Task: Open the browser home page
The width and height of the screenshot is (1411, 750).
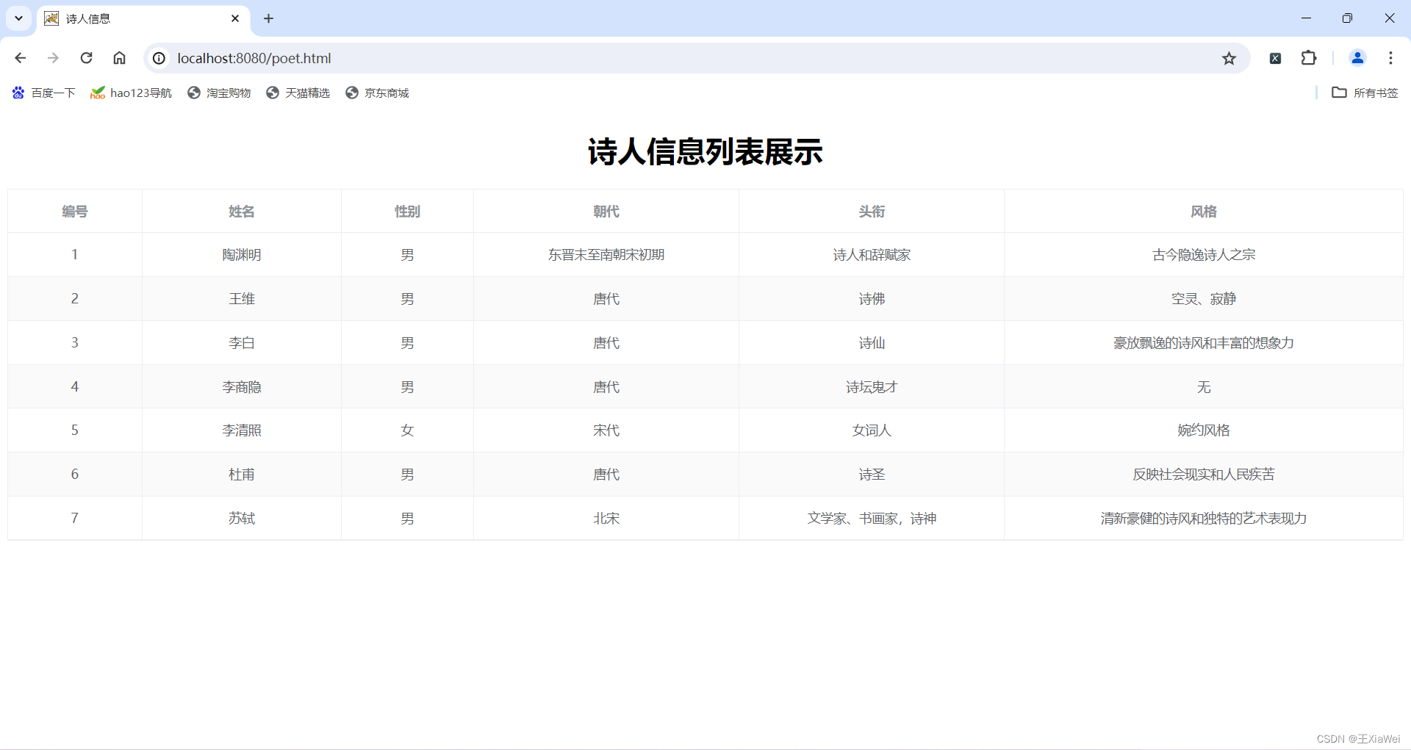Action: (119, 58)
